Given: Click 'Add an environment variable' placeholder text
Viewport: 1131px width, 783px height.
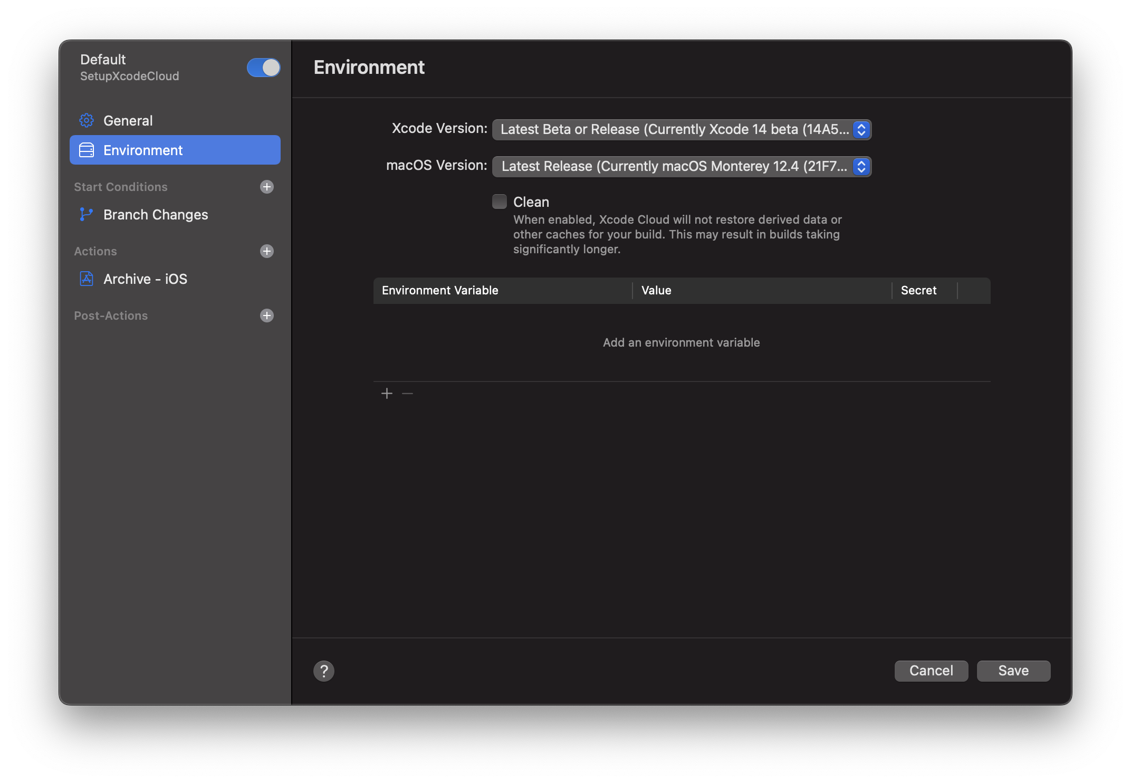Looking at the screenshot, I should 682,342.
